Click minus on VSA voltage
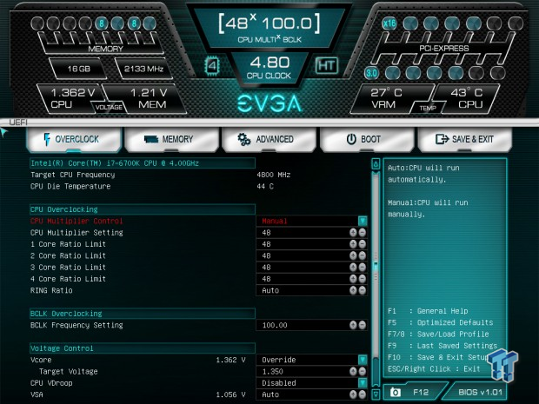 362,394
